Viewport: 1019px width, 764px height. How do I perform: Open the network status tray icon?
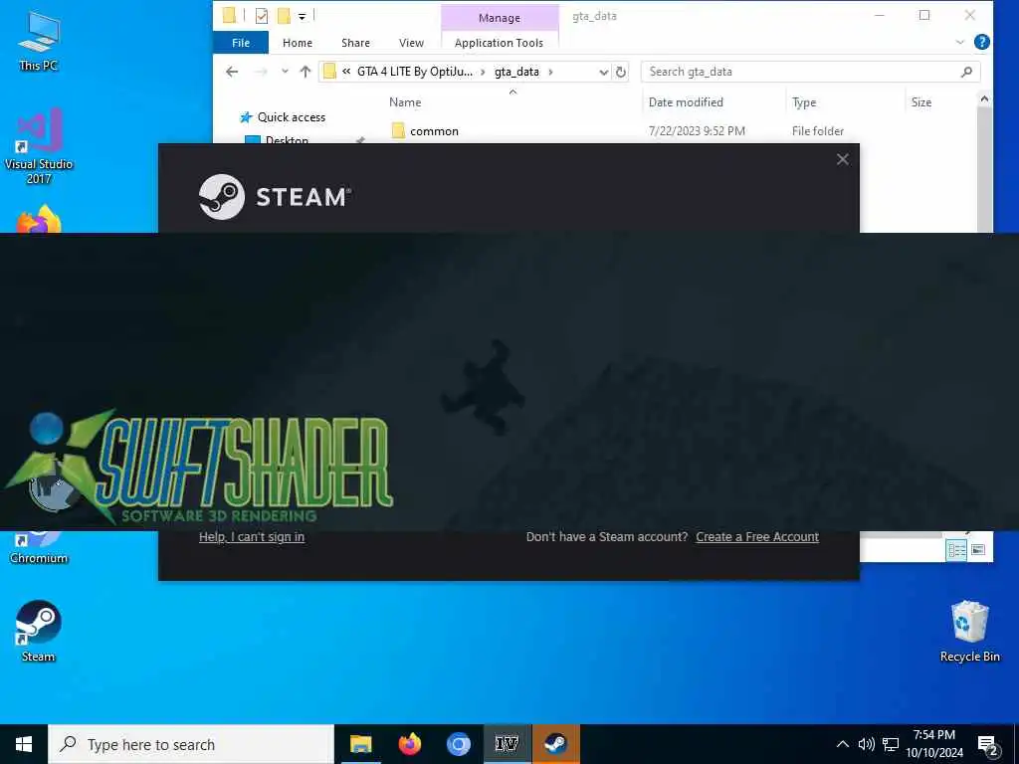tap(891, 744)
